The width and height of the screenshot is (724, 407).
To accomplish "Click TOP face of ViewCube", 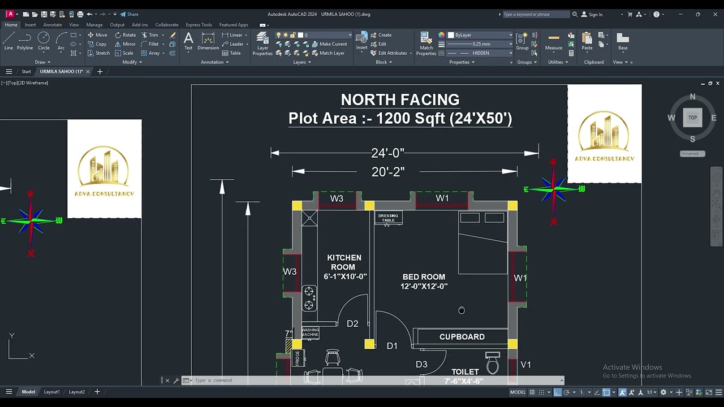I will [x=692, y=118].
